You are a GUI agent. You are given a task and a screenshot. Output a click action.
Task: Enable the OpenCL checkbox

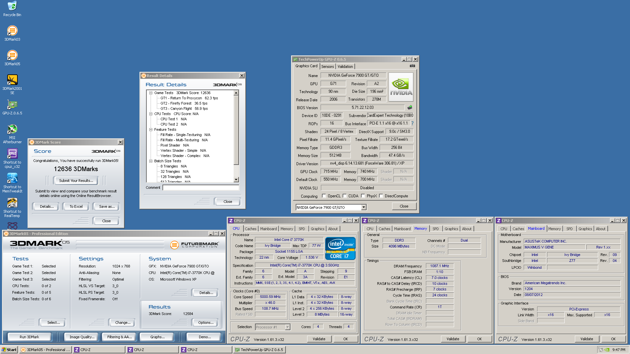click(324, 196)
